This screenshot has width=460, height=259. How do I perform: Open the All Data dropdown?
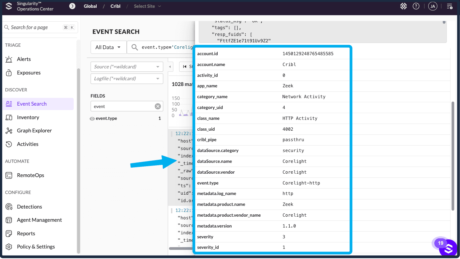(x=108, y=47)
